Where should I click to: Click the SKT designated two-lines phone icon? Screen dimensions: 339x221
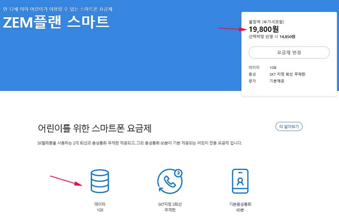coord(170,181)
